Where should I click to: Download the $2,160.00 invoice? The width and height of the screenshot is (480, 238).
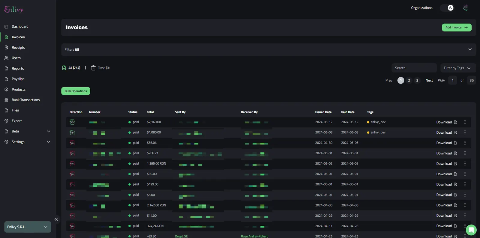pyautogui.click(x=446, y=122)
